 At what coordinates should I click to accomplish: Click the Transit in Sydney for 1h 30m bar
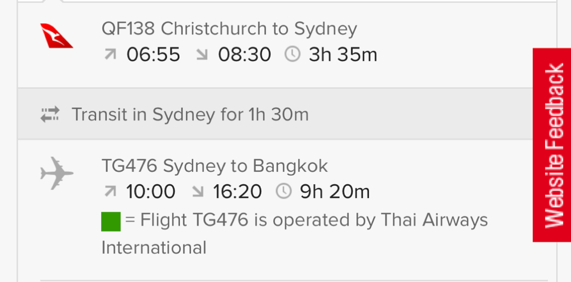(275, 114)
